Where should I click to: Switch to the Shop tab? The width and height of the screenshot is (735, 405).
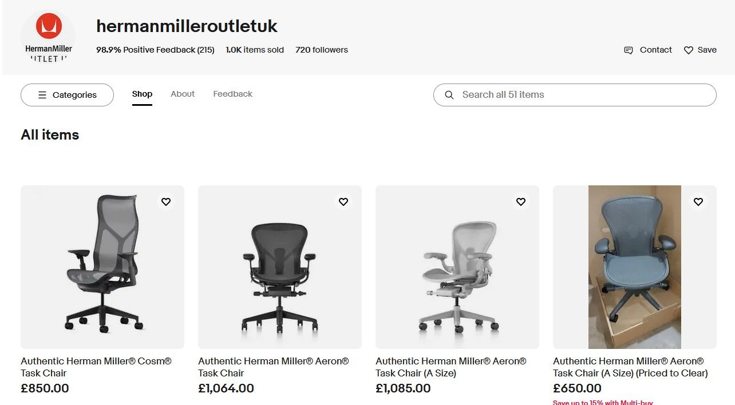coord(142,94)
